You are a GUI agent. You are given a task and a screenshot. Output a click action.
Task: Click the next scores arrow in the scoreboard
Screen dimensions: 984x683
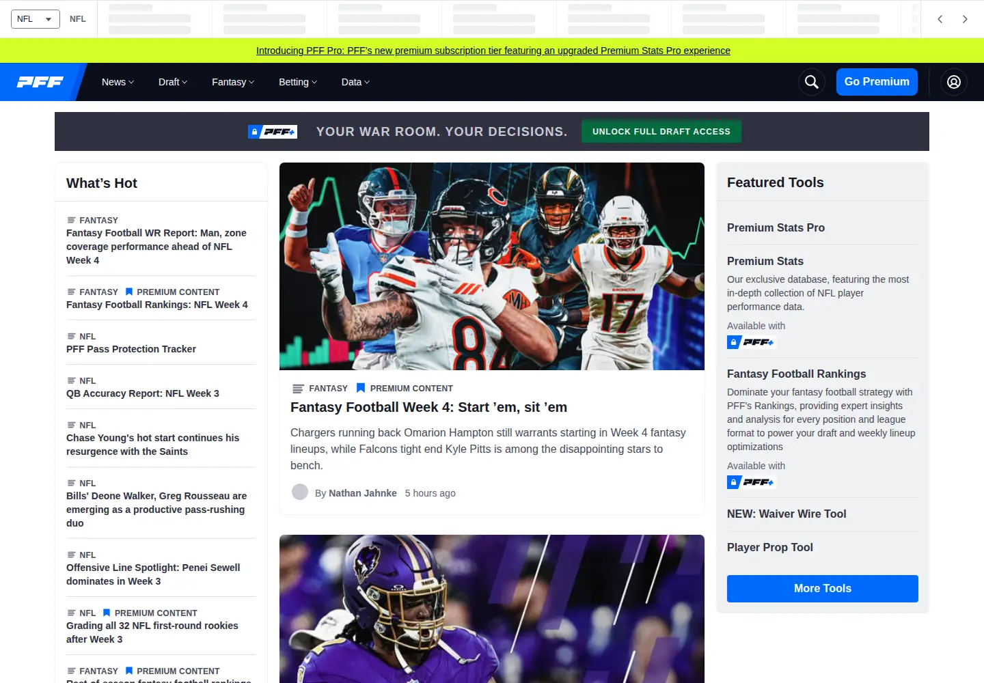click(965, 19)
